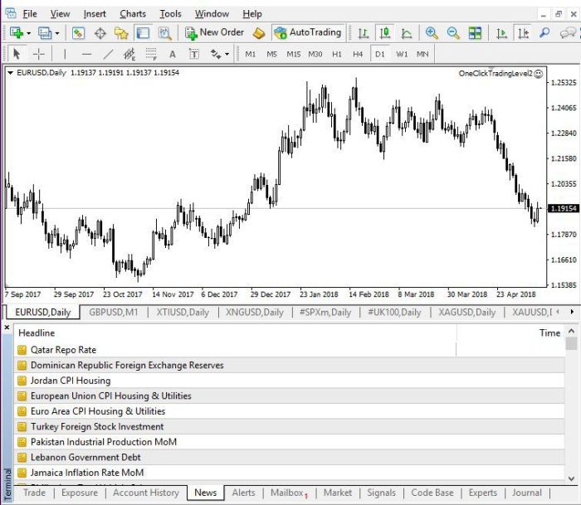This screenshot has height=505, width=581.
Task: Select the Crosshair tool
Action: click(38, 55)
